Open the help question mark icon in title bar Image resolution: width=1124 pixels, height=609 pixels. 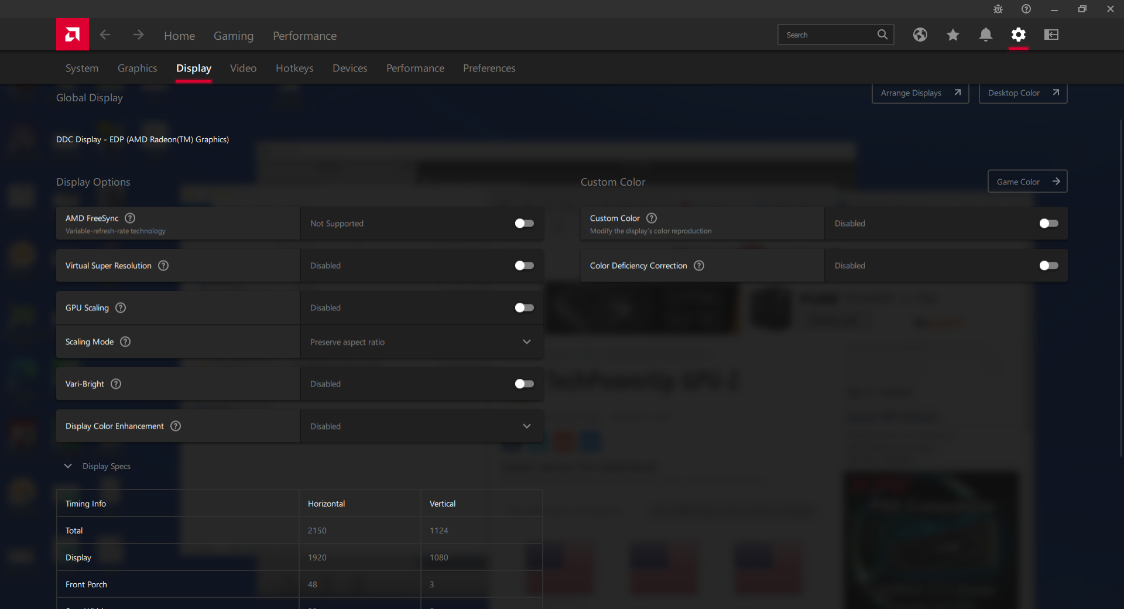(x=1026, y=9)
